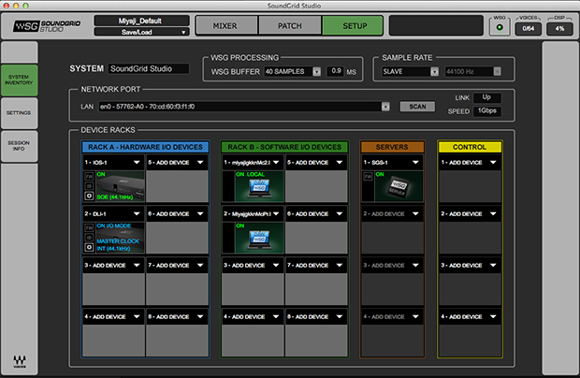Click the ON LOCAL status in Rack B
Screen dimensions: 580x378
[x=250, y=174]
